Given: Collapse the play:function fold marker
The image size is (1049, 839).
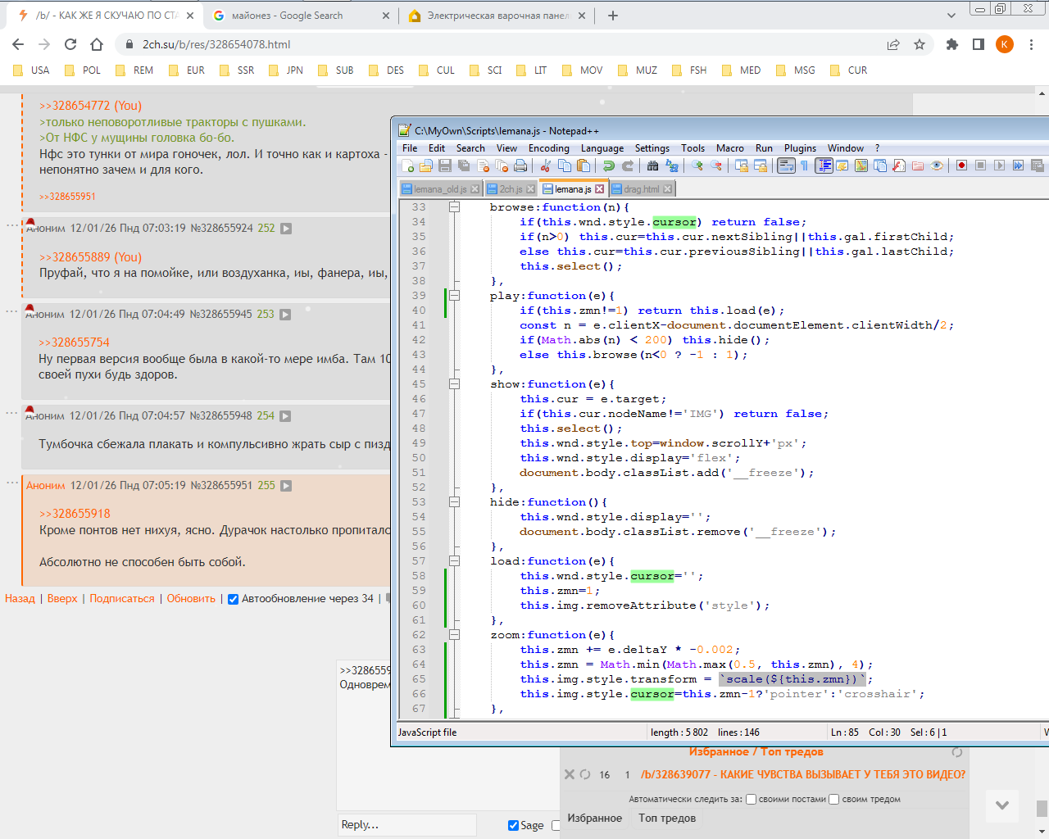Looking at the screenshot, I should (454, 296).
